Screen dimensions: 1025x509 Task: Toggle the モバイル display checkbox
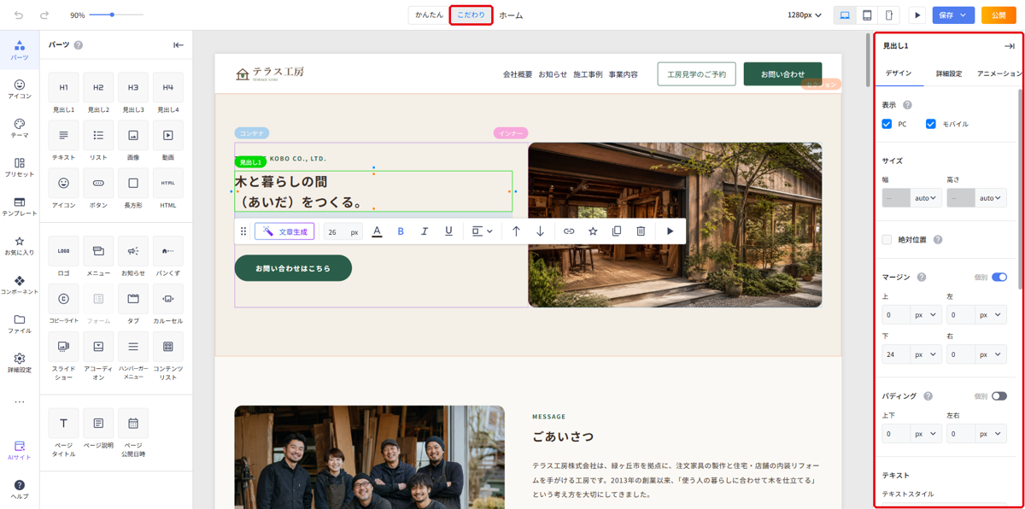[931, 124]
